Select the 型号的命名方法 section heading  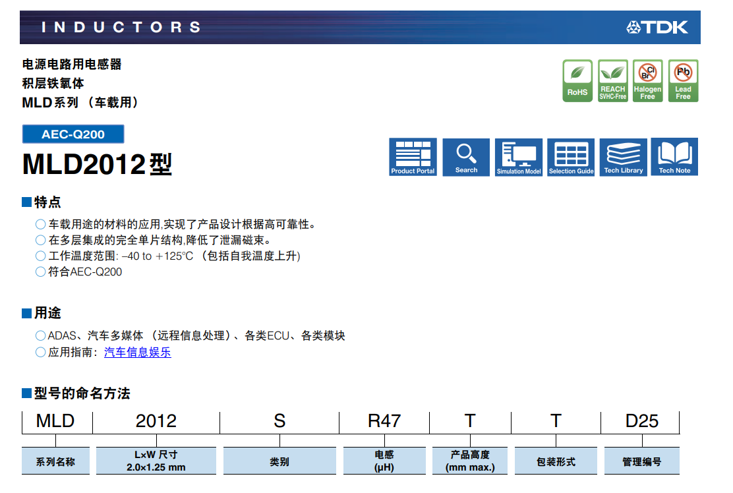(x=82, y=393)
